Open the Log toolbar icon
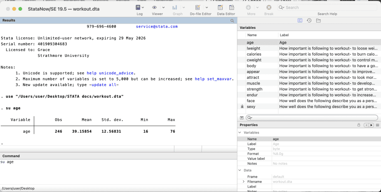This screenshot has width=381, height=192. coord(138,7)
